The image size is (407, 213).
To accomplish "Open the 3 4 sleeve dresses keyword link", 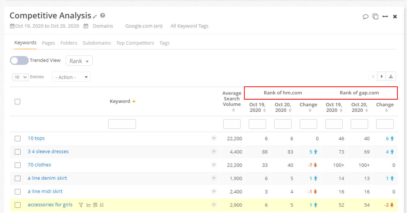I will (x=48, y=151).
